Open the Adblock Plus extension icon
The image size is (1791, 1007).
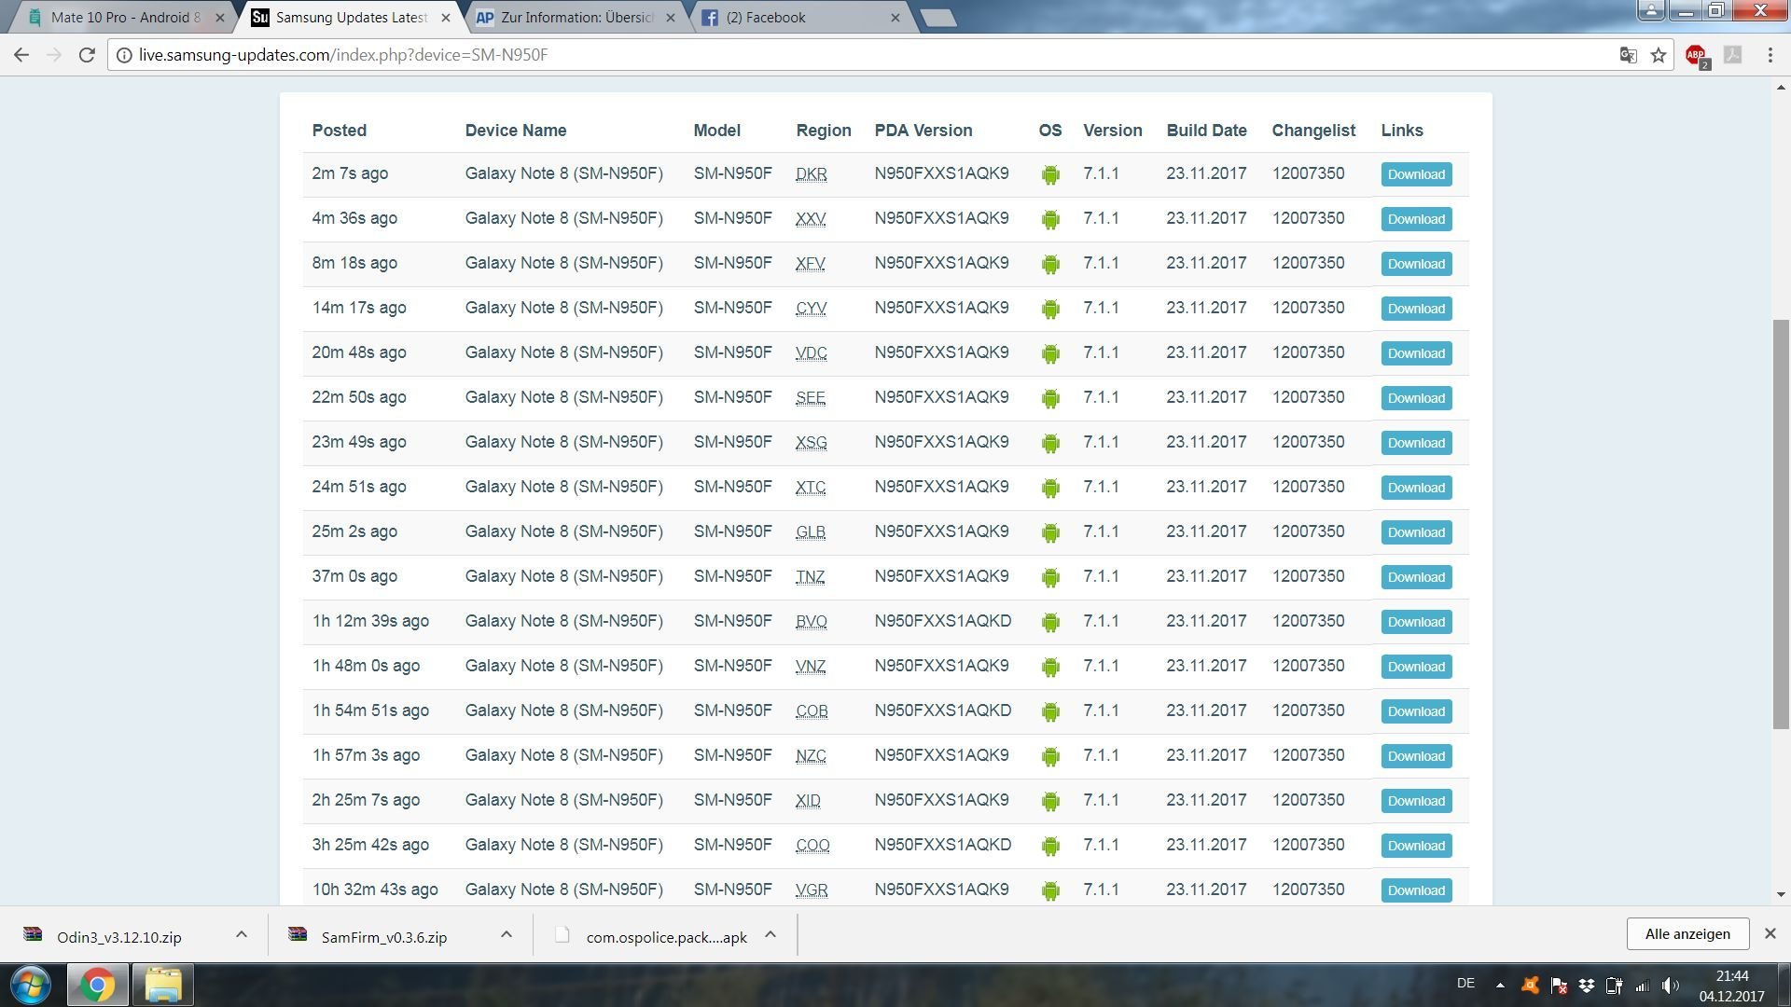coord(1697,56)
